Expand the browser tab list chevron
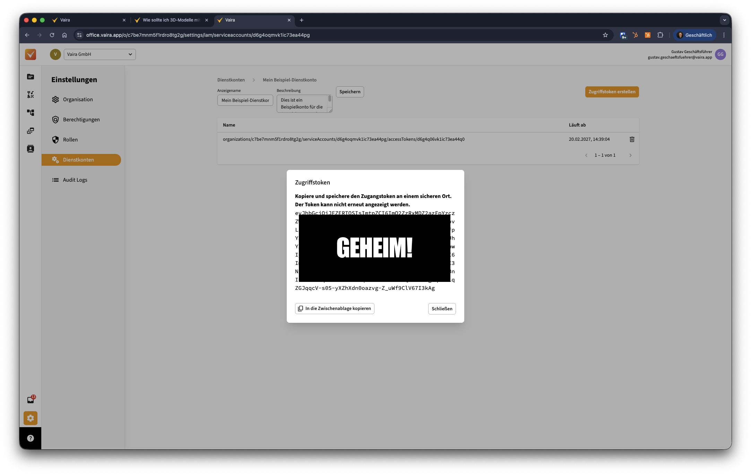 (x=724, y=20)
